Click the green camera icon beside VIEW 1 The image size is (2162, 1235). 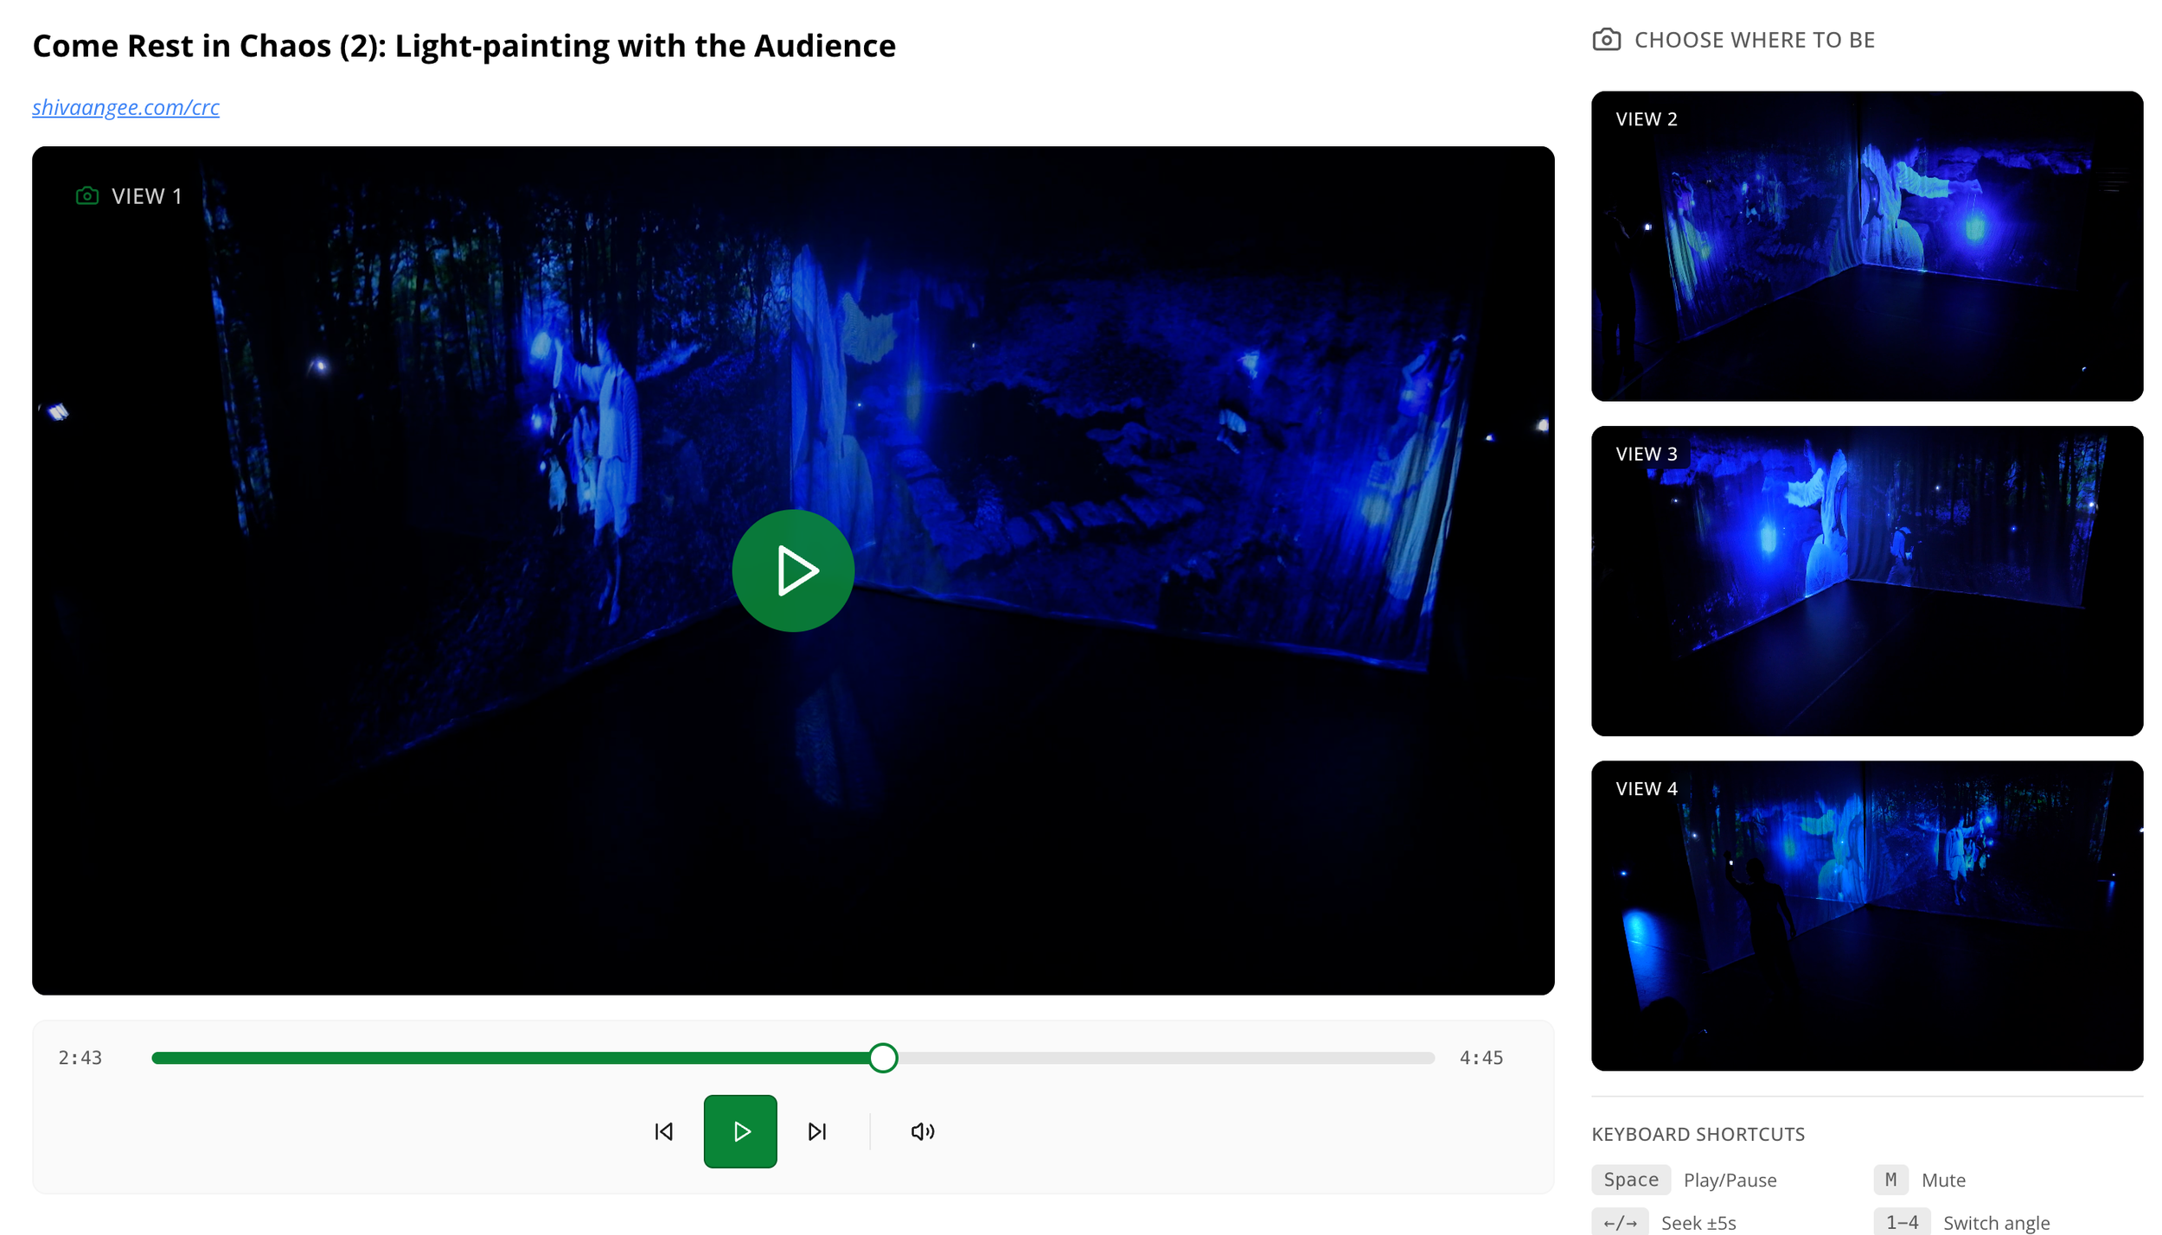pos(87,196)
